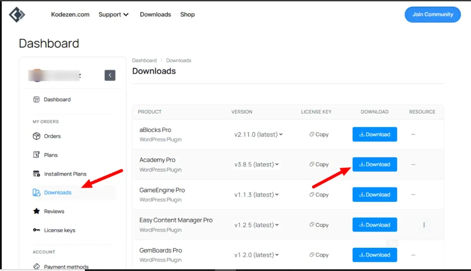Click the GameEngine Pro product name
471x271 pixels.
click(x=162, y=190)
